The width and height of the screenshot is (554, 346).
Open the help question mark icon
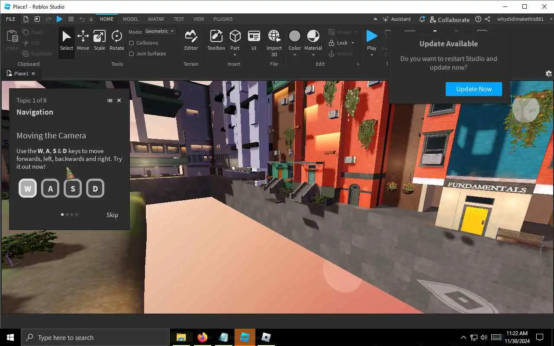478,19
